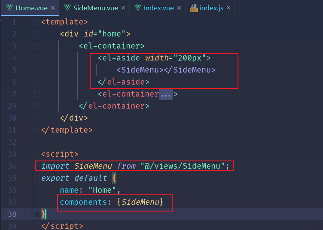Expand the folded el-container on line 7
The image size is (323, 230).
point(37,94)
